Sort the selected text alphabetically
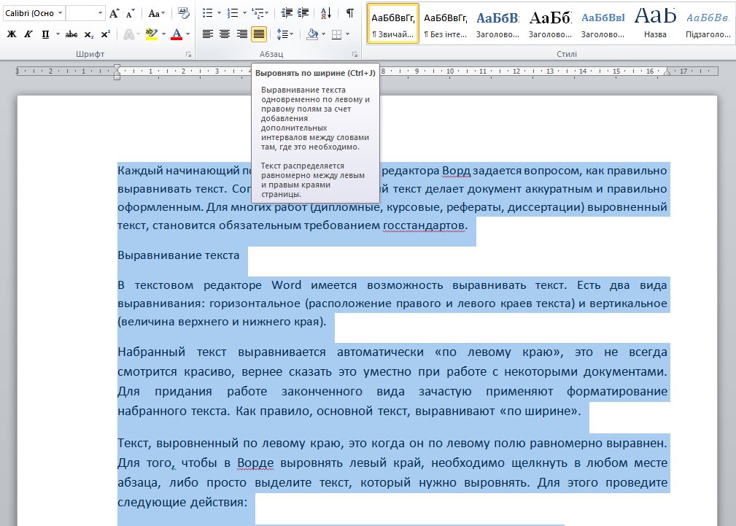The height and width of the screenshot is (526, 736). click(x=325, y=13)
